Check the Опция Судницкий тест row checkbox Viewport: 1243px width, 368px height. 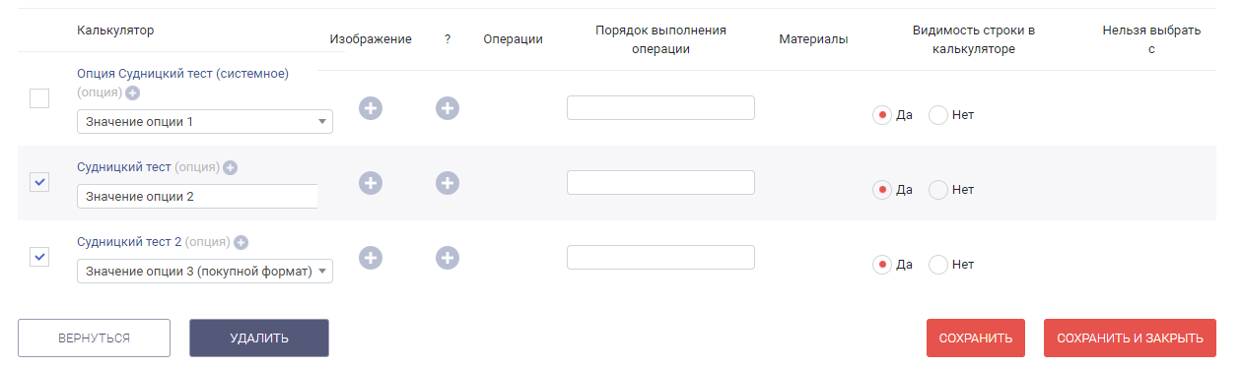pyautogui.click(x=39, y=98)
